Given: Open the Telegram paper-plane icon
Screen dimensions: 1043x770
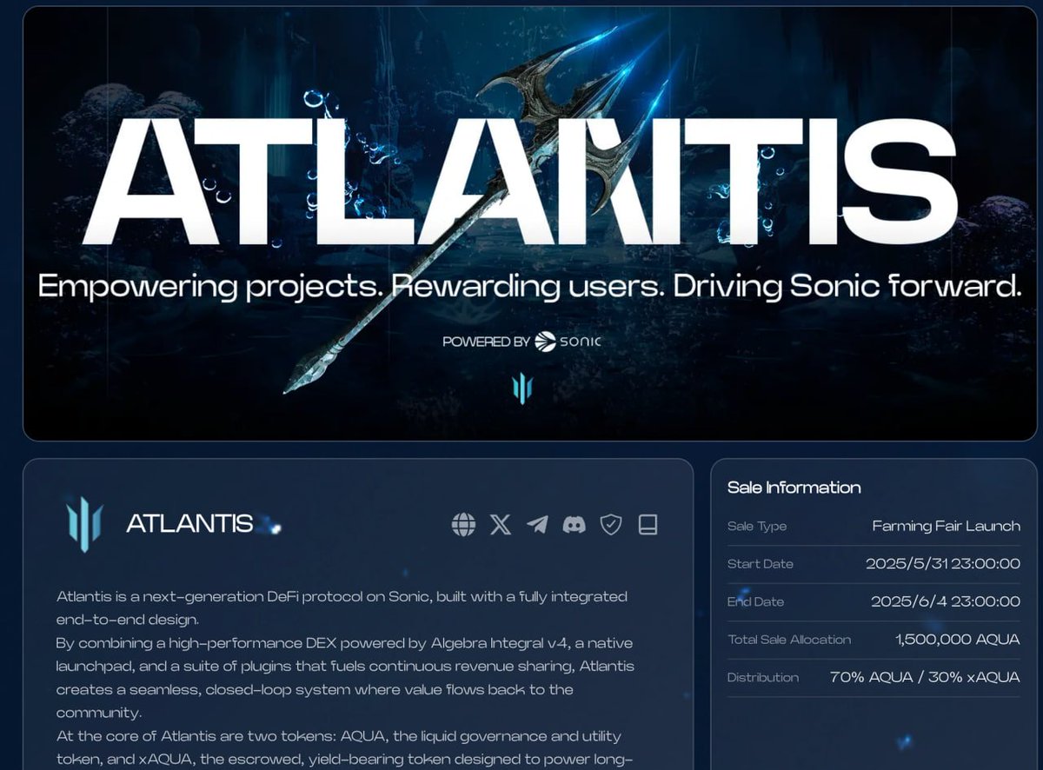Looking at the screenshot, I should pos(537,524).
